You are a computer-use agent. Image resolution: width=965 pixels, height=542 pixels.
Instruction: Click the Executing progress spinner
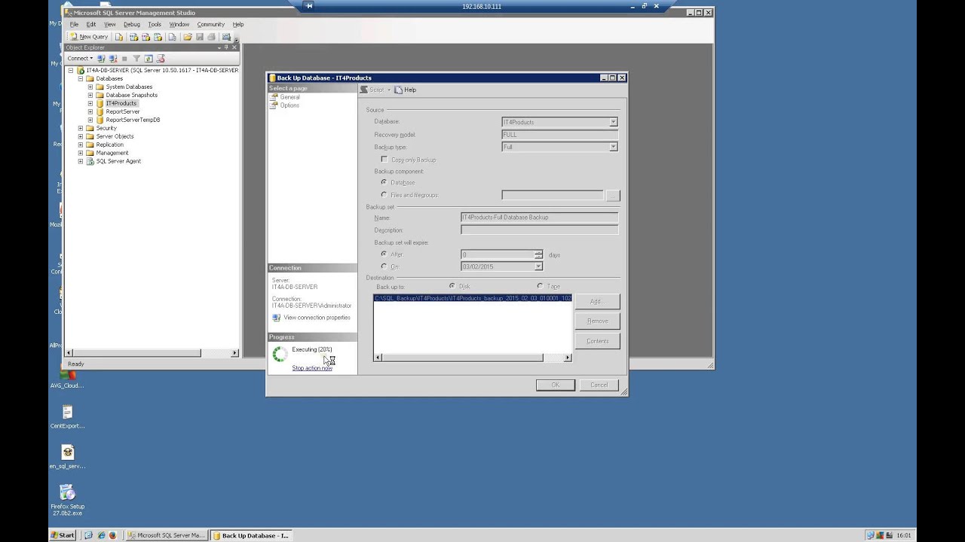(x=280, y=354)
